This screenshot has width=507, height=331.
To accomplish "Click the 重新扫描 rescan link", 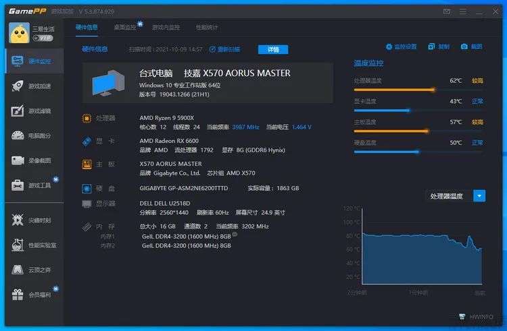I will 224,49.
